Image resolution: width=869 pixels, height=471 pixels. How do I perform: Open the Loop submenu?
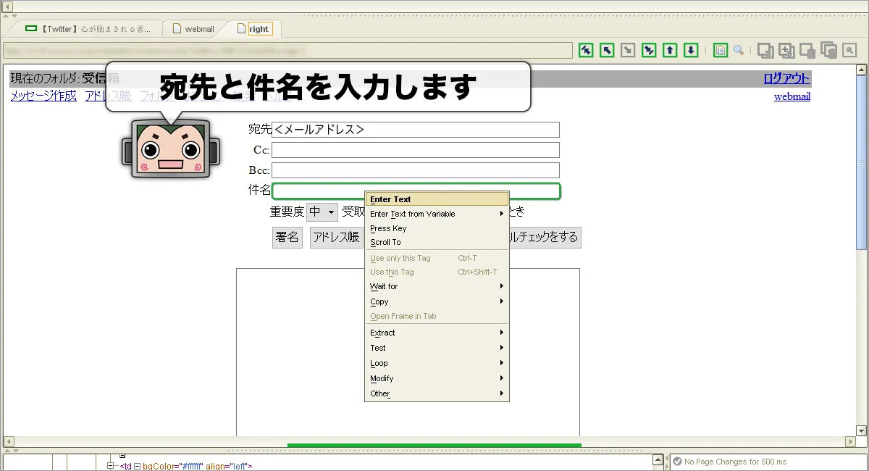tap(437, 363)
